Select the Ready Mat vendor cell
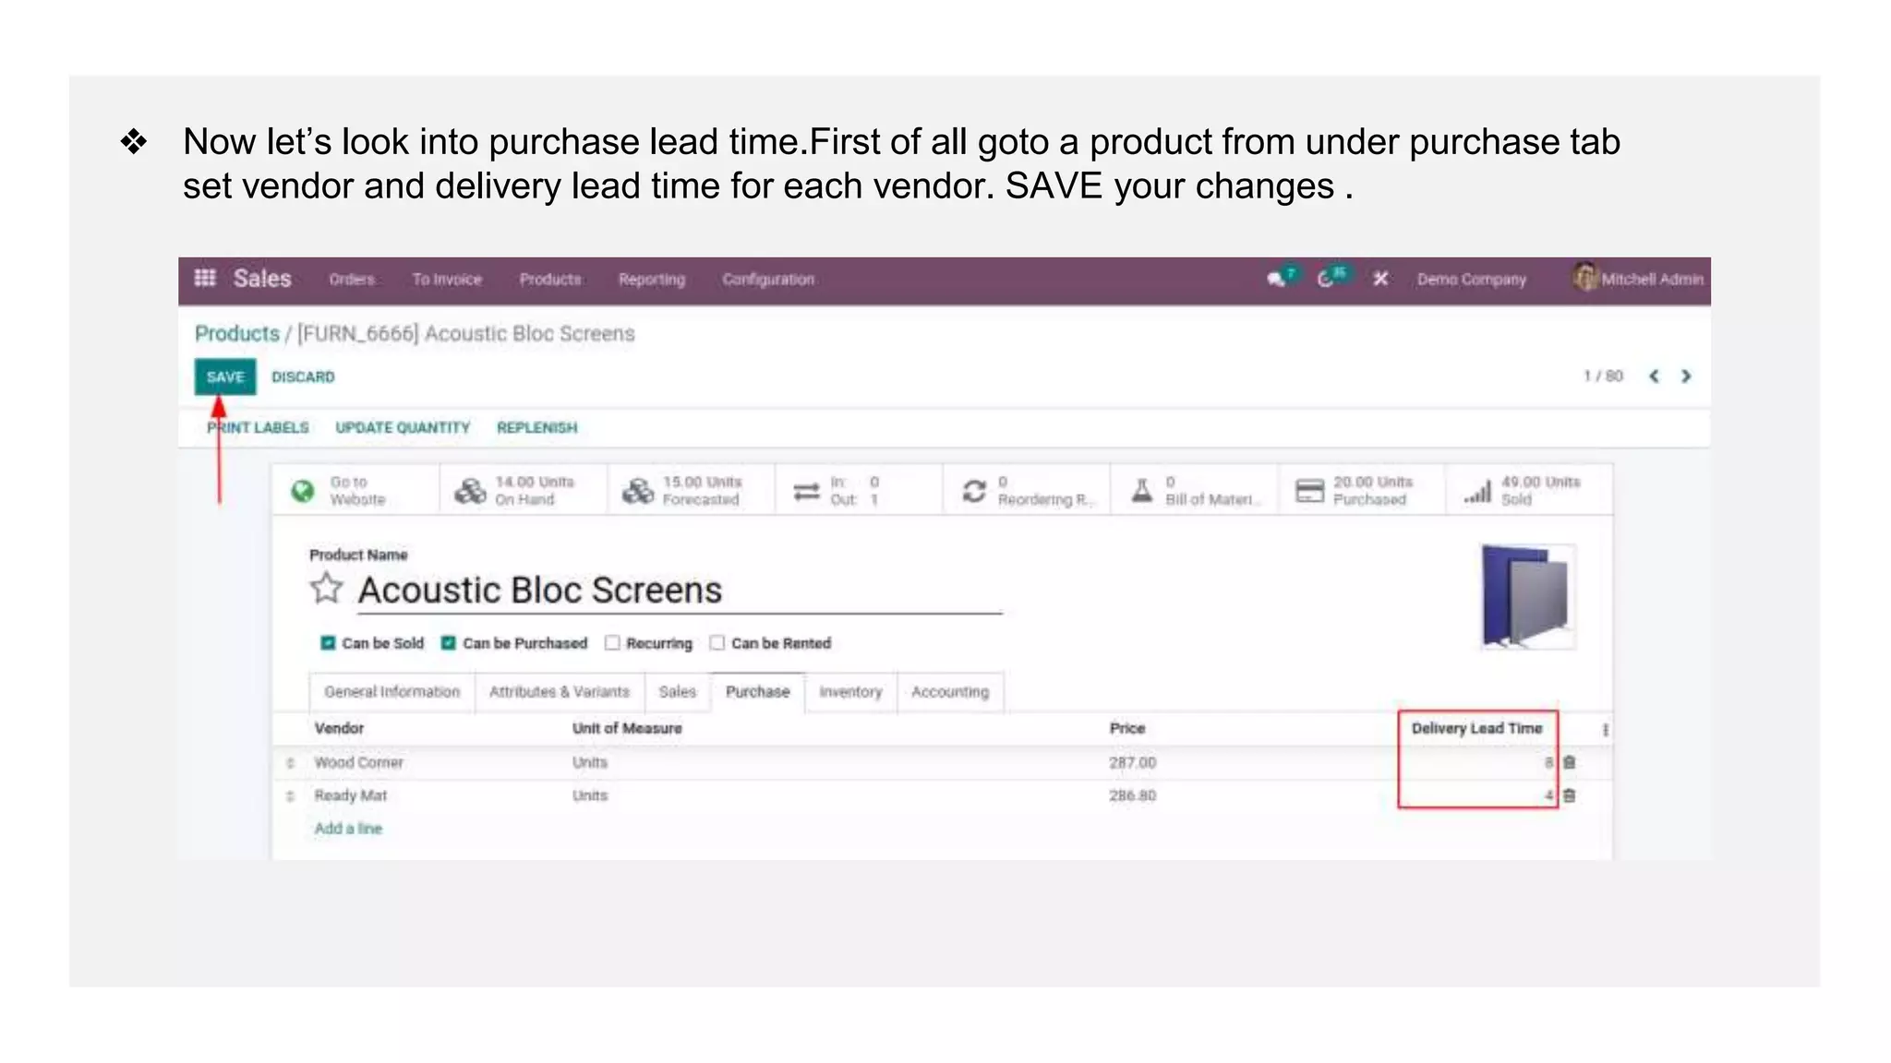Viewport: 1891px width, 1063px height. [350, 796]
